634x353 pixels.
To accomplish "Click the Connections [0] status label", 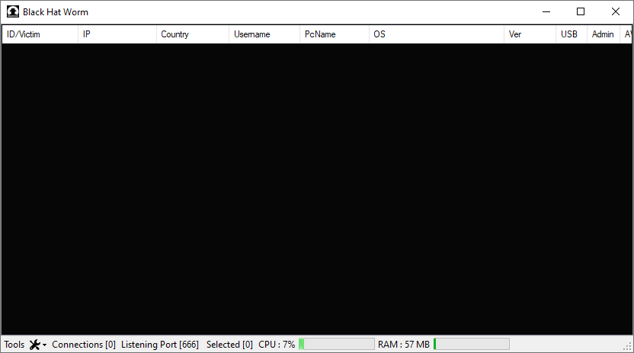I will point(84,345).
